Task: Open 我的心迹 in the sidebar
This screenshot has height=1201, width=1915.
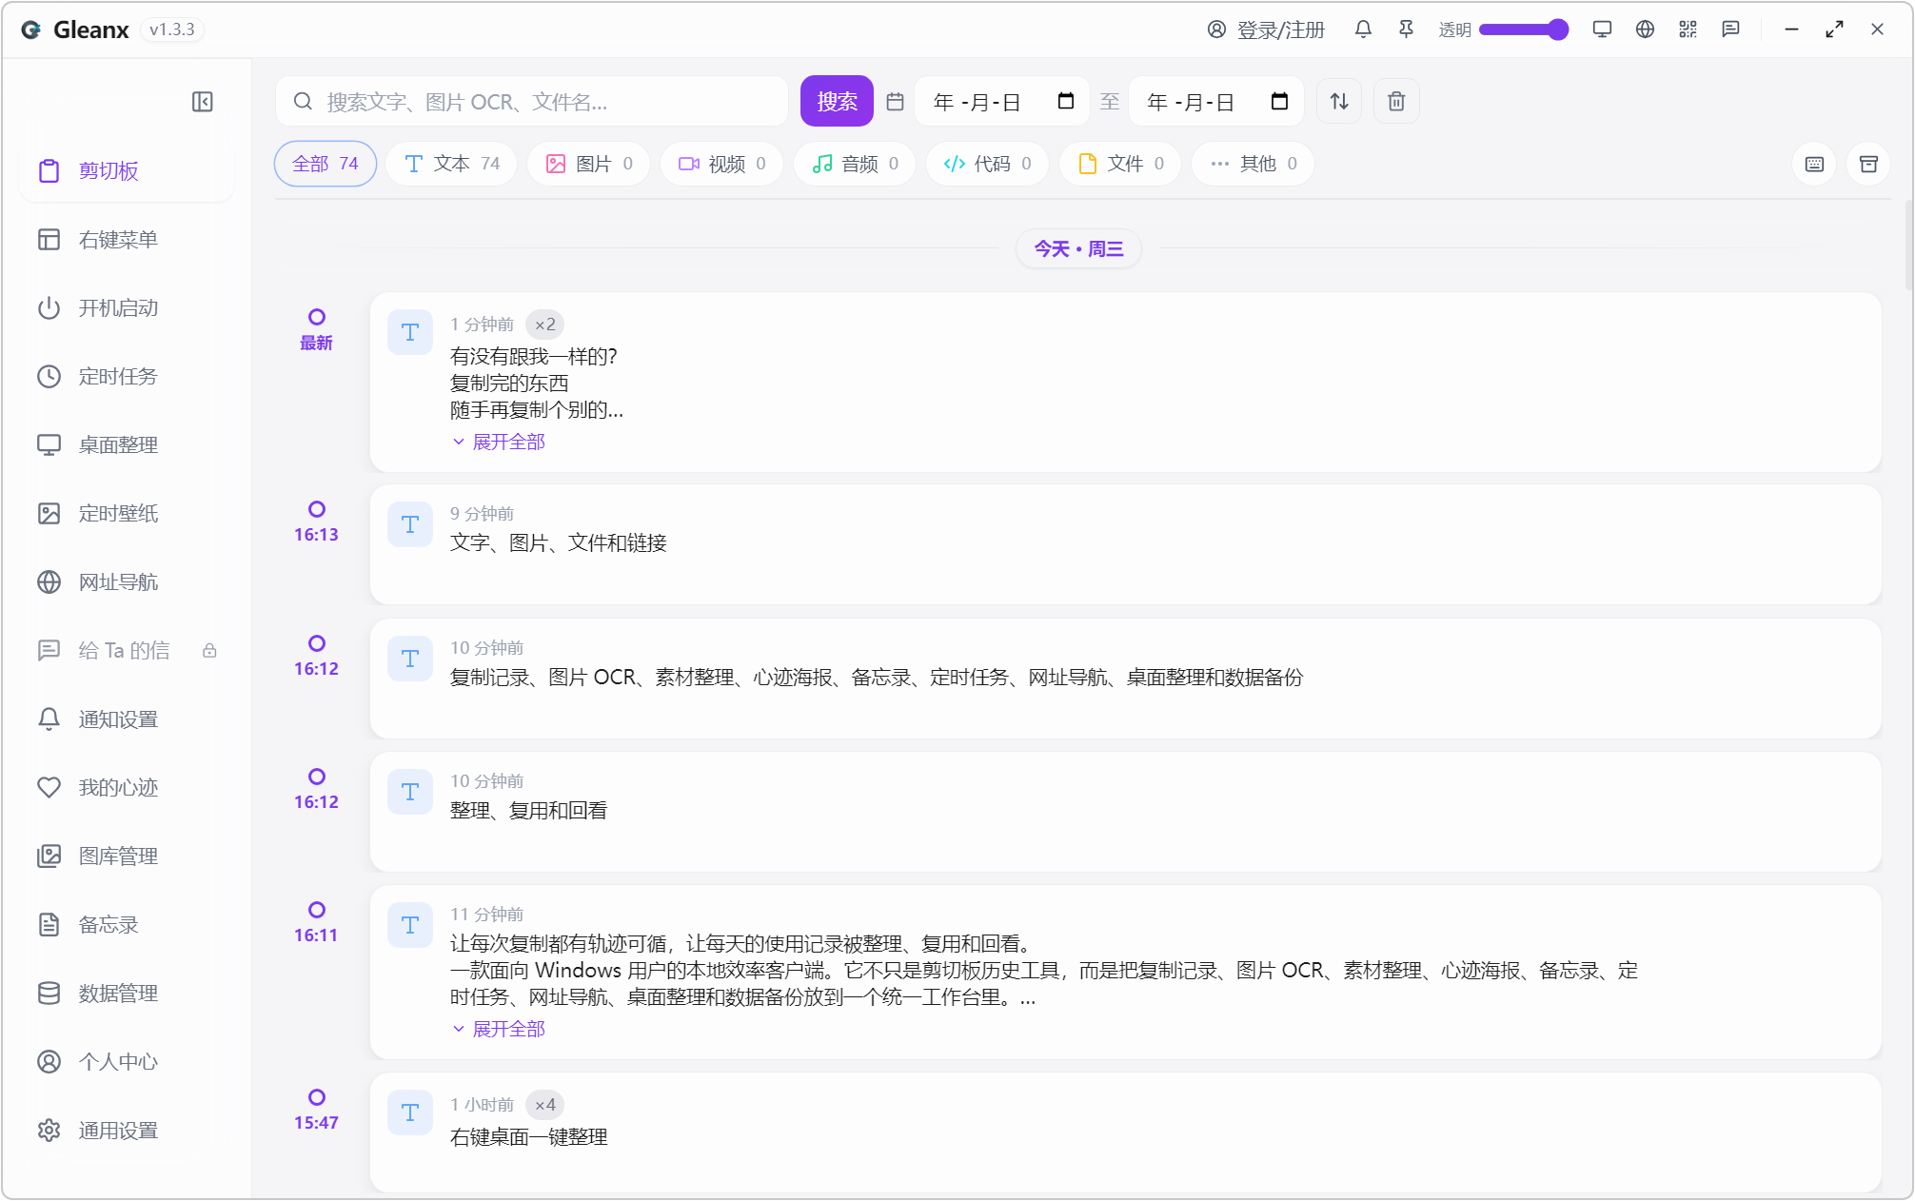Action: 127,788
